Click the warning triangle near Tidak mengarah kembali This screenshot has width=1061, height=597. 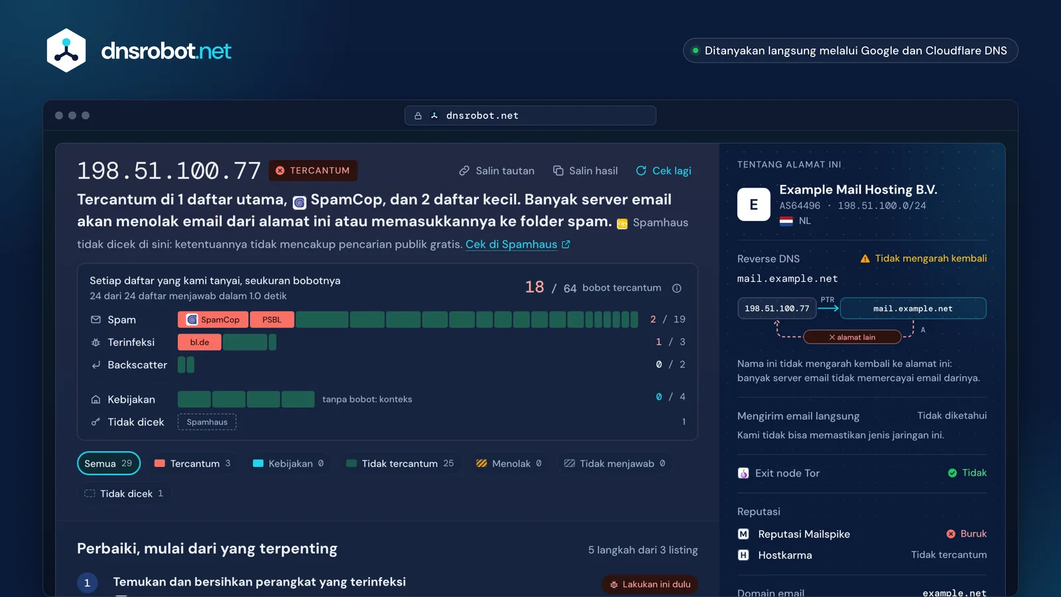pos(865,259)
